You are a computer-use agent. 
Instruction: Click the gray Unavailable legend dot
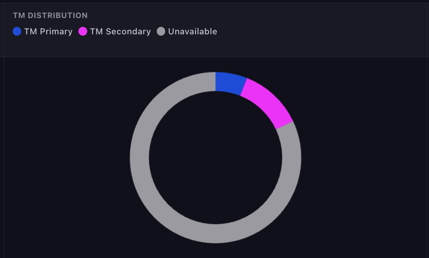161,31
